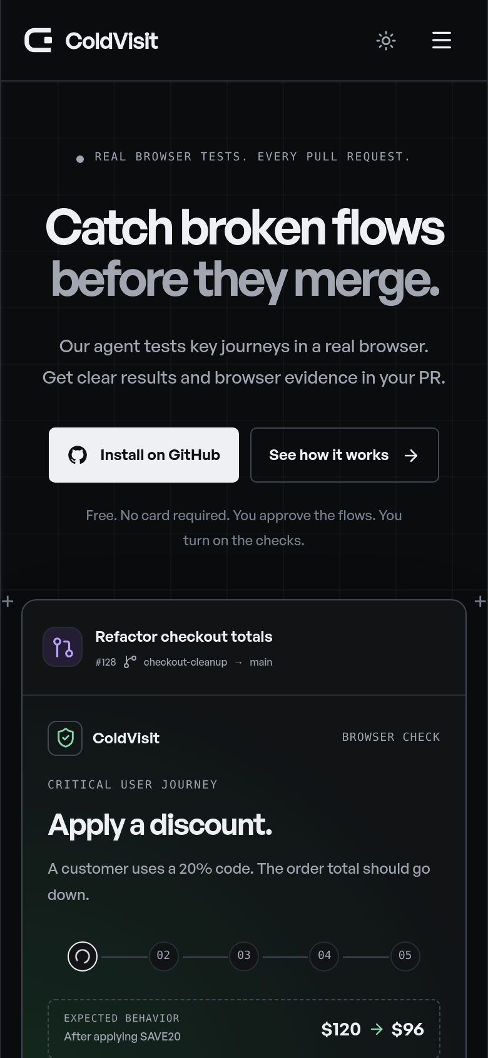Click the git branch icon near checkout-cleanup
488x1058 pixels.
(130, 662)
